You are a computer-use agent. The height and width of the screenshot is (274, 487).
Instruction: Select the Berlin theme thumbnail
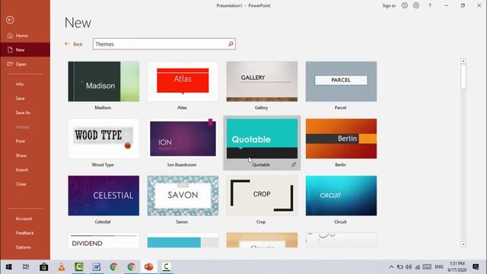[x=342, y=139]
